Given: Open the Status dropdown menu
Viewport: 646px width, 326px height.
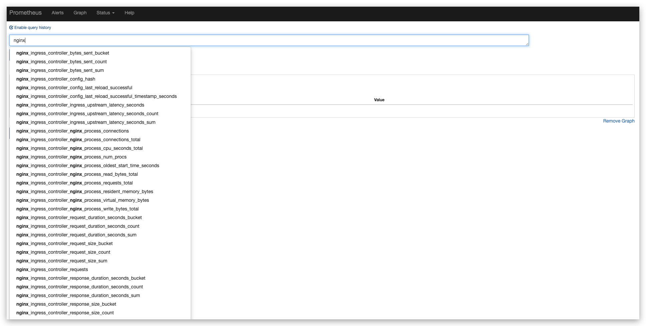Looking at the screenshot, I should pyautogui.click(x=105, y=13).
